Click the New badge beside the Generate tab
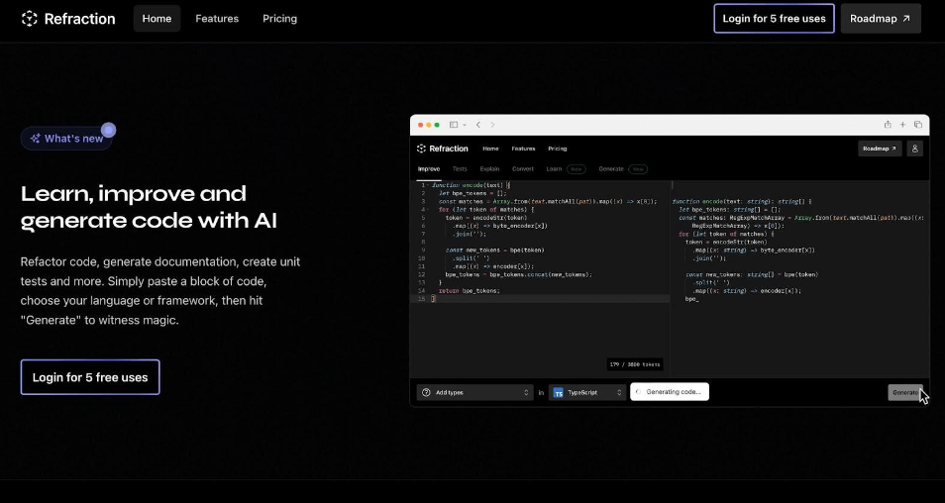The image size is (945, 503). click(x=638, y=169)
